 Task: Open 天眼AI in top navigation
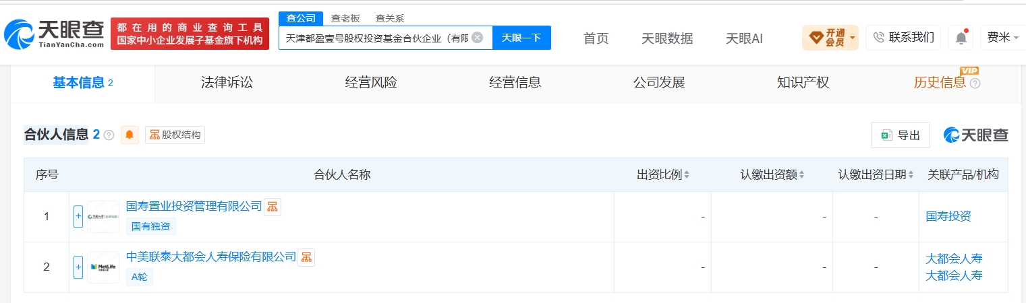[744, 38]
